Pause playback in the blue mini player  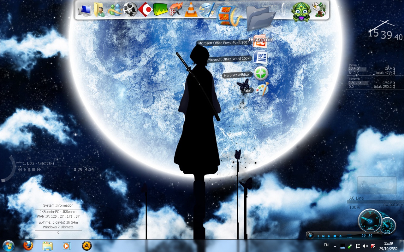pos(318,236)
